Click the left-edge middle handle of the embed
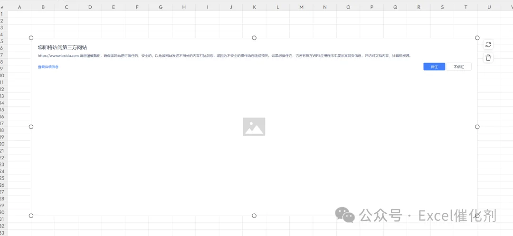 point(31,127)
